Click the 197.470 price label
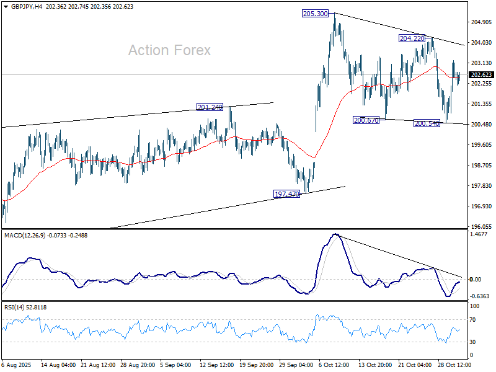This screenshot has width=496, height=372. click(x=286, y=194)
